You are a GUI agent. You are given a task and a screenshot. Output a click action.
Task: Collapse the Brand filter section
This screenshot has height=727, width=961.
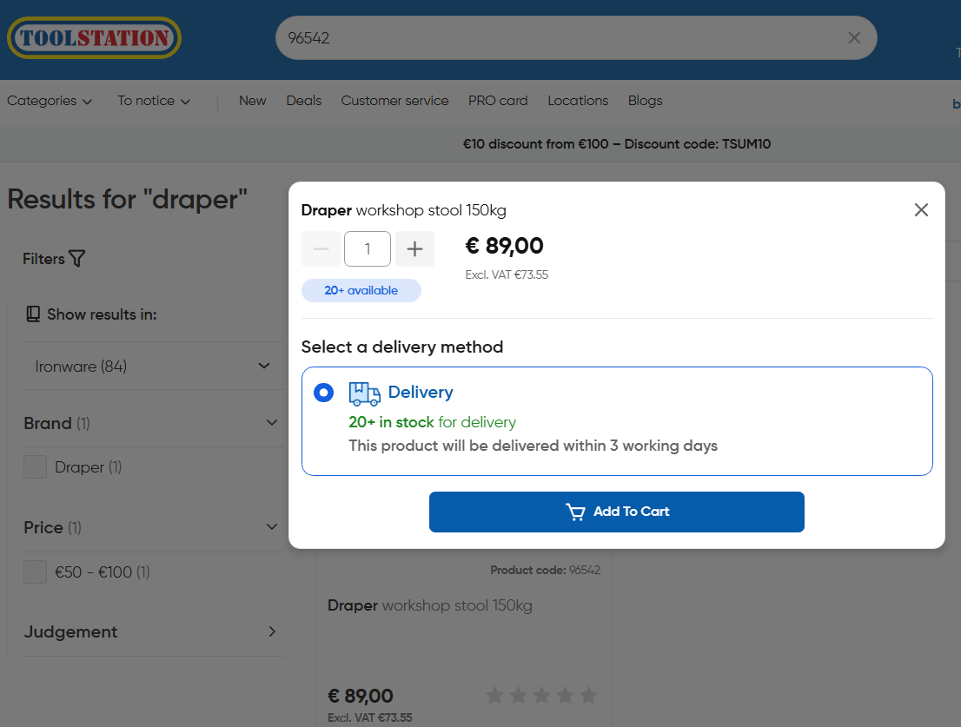click(x=272, y=423)
